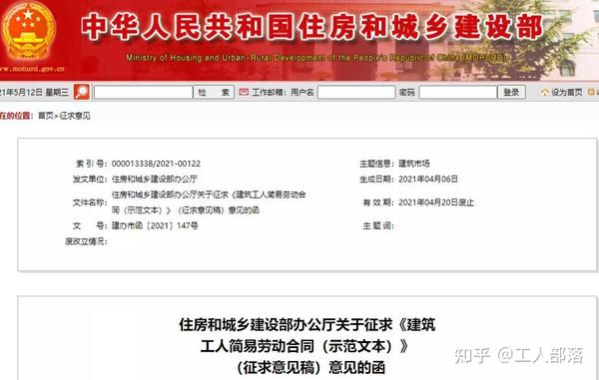
Task: Focus the 密码 password field
Action: click(x=457, y=92)
